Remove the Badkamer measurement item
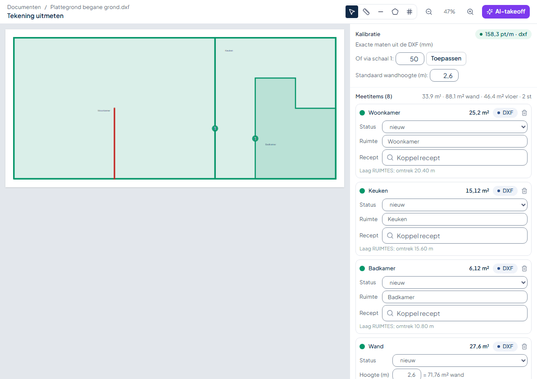This screenshot has width=537, height=379. tap(524, 268)
